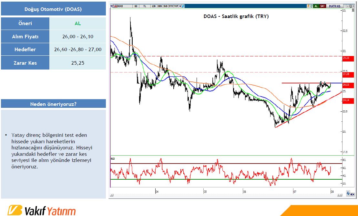
Task: Click the orange lightning bolt icon
Action: (308, 6)
